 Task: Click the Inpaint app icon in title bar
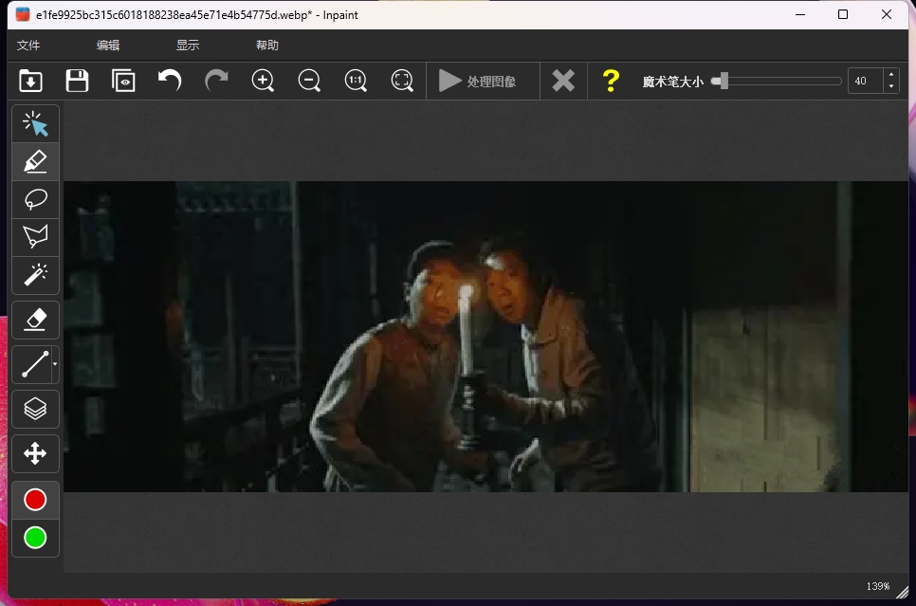click(x=23, y=14)
